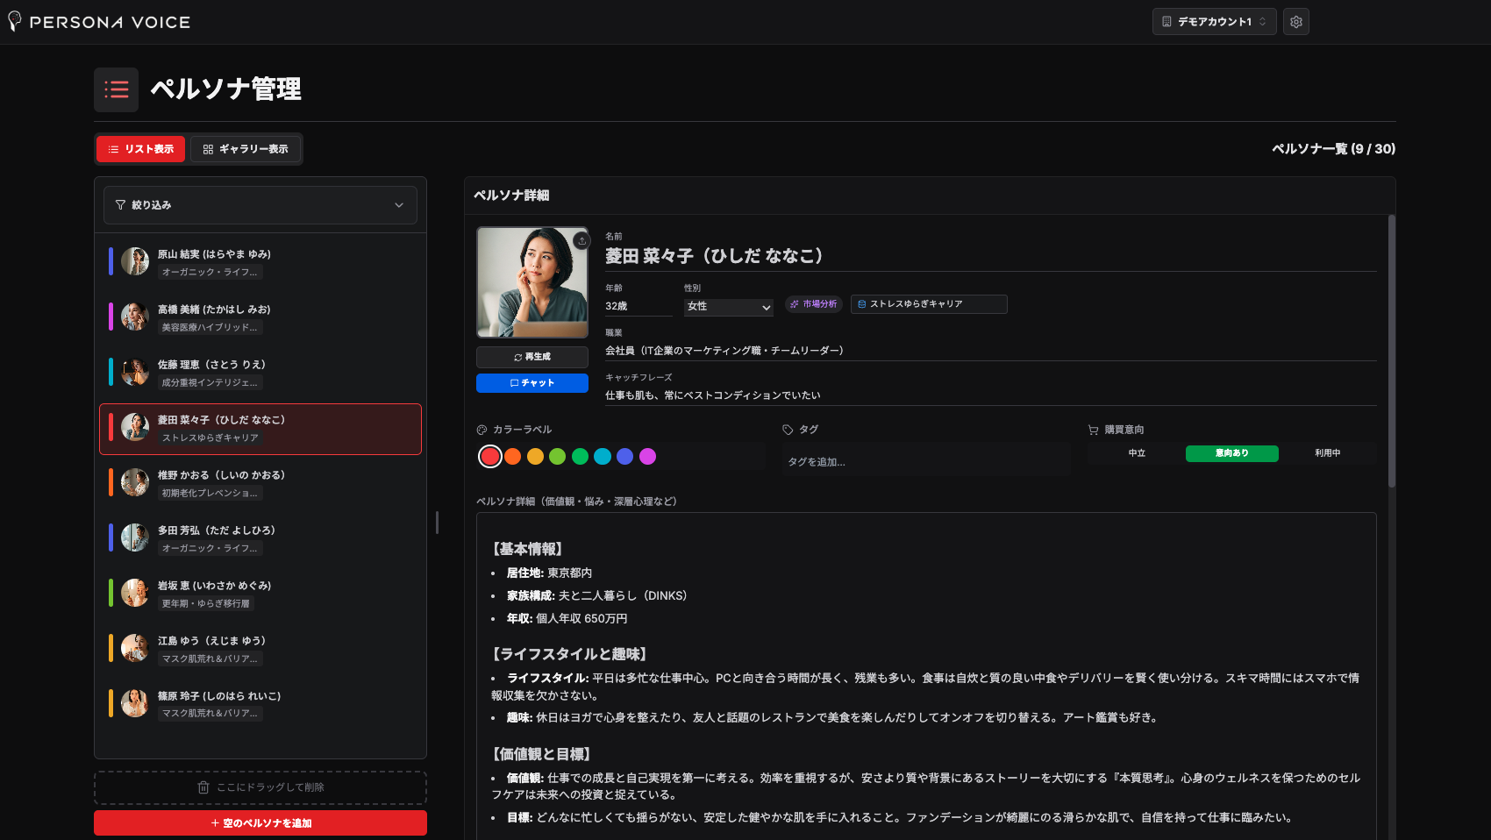The width and height of the screenshot is (1491, 840).
Task: Click the tag icon next to タグ
Action: pos(786,429)
